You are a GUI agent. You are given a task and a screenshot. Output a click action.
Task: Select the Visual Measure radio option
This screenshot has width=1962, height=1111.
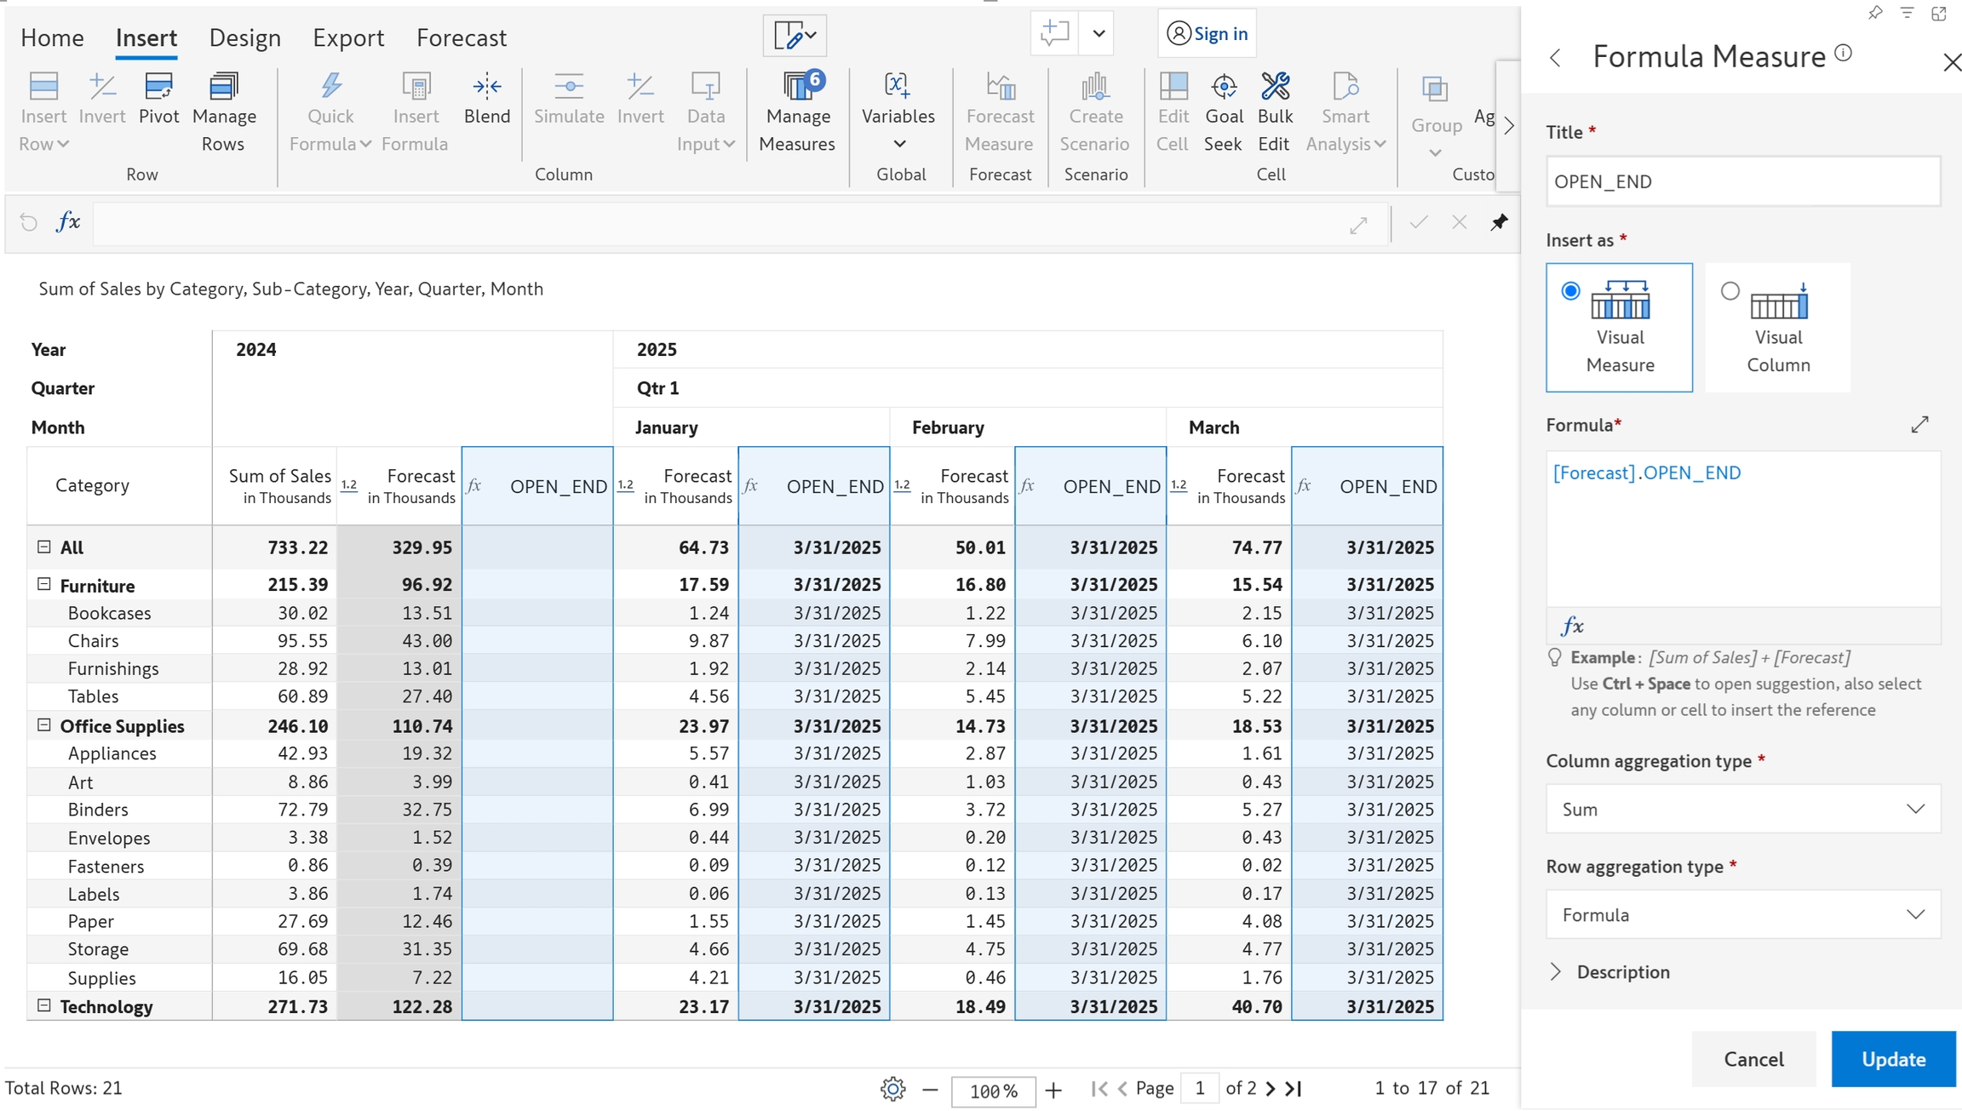click(x=1571, y=291)
